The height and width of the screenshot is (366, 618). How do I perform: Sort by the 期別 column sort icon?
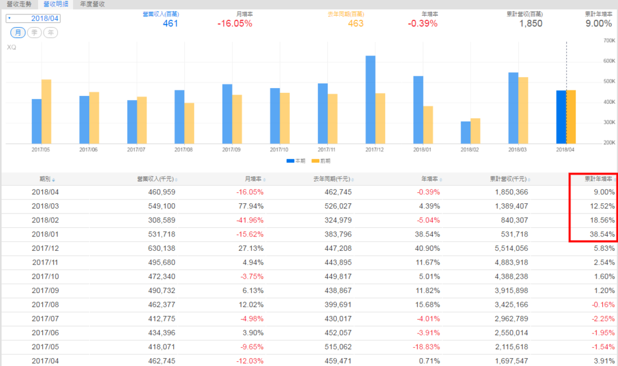pyautogui.click(x=54, y=180)
